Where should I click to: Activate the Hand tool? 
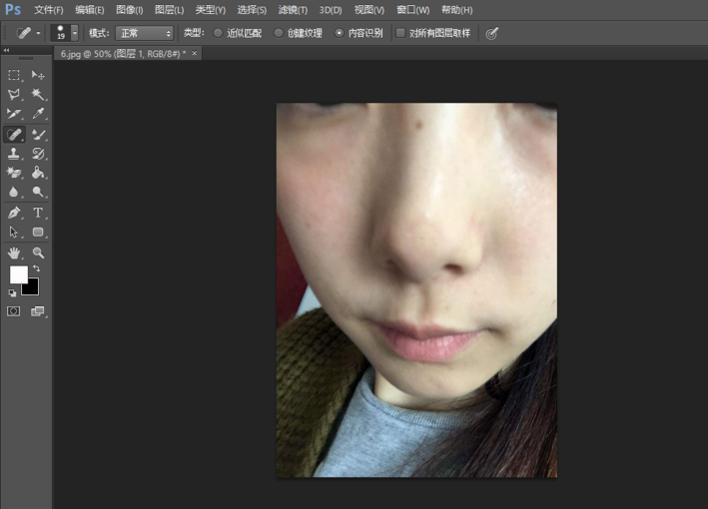click(14, 253)
